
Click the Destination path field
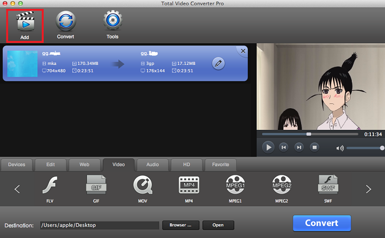click(100, 225)
